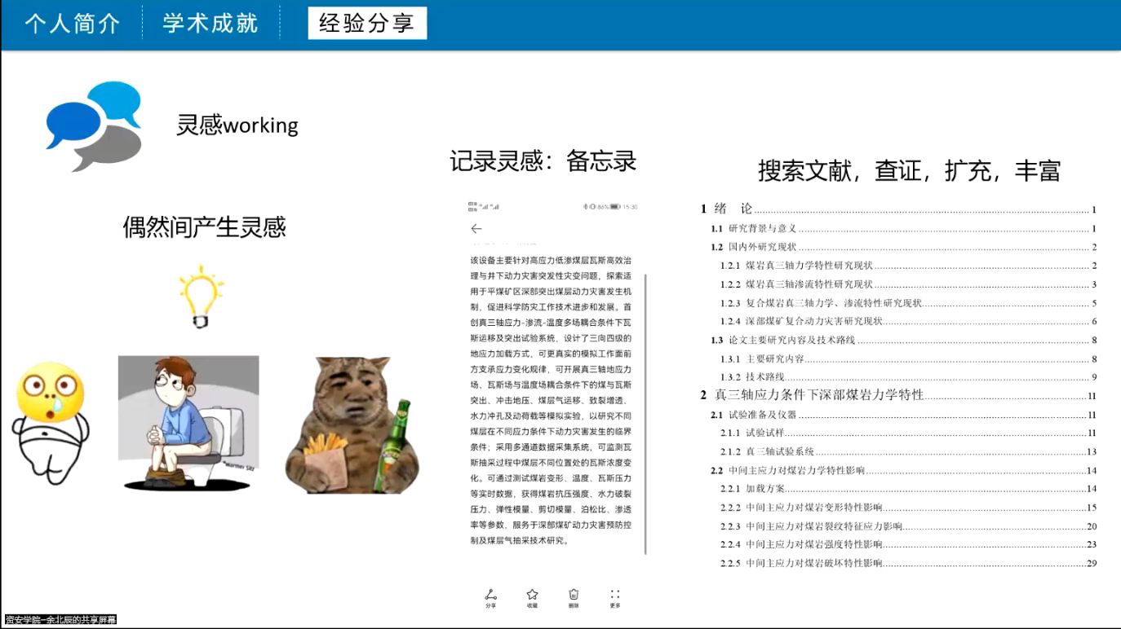Image resolution: width=1121 pixels, height=629 pixels.
Task: Open entry 1.2.4 深部煤矿复合动力灾害研究现状
Action: pyautogui.click(x=909, y=321)
